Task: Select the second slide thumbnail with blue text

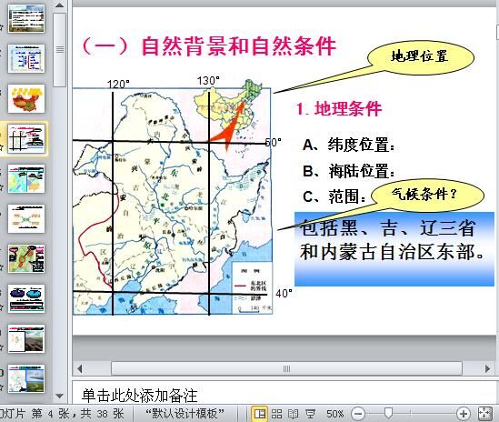Action: (26, 58)
